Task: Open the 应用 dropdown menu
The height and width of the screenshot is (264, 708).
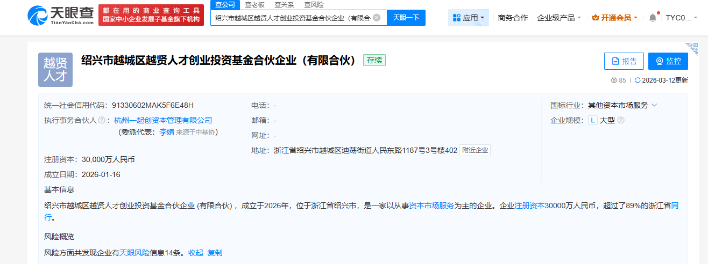Action: click(469, 18)
